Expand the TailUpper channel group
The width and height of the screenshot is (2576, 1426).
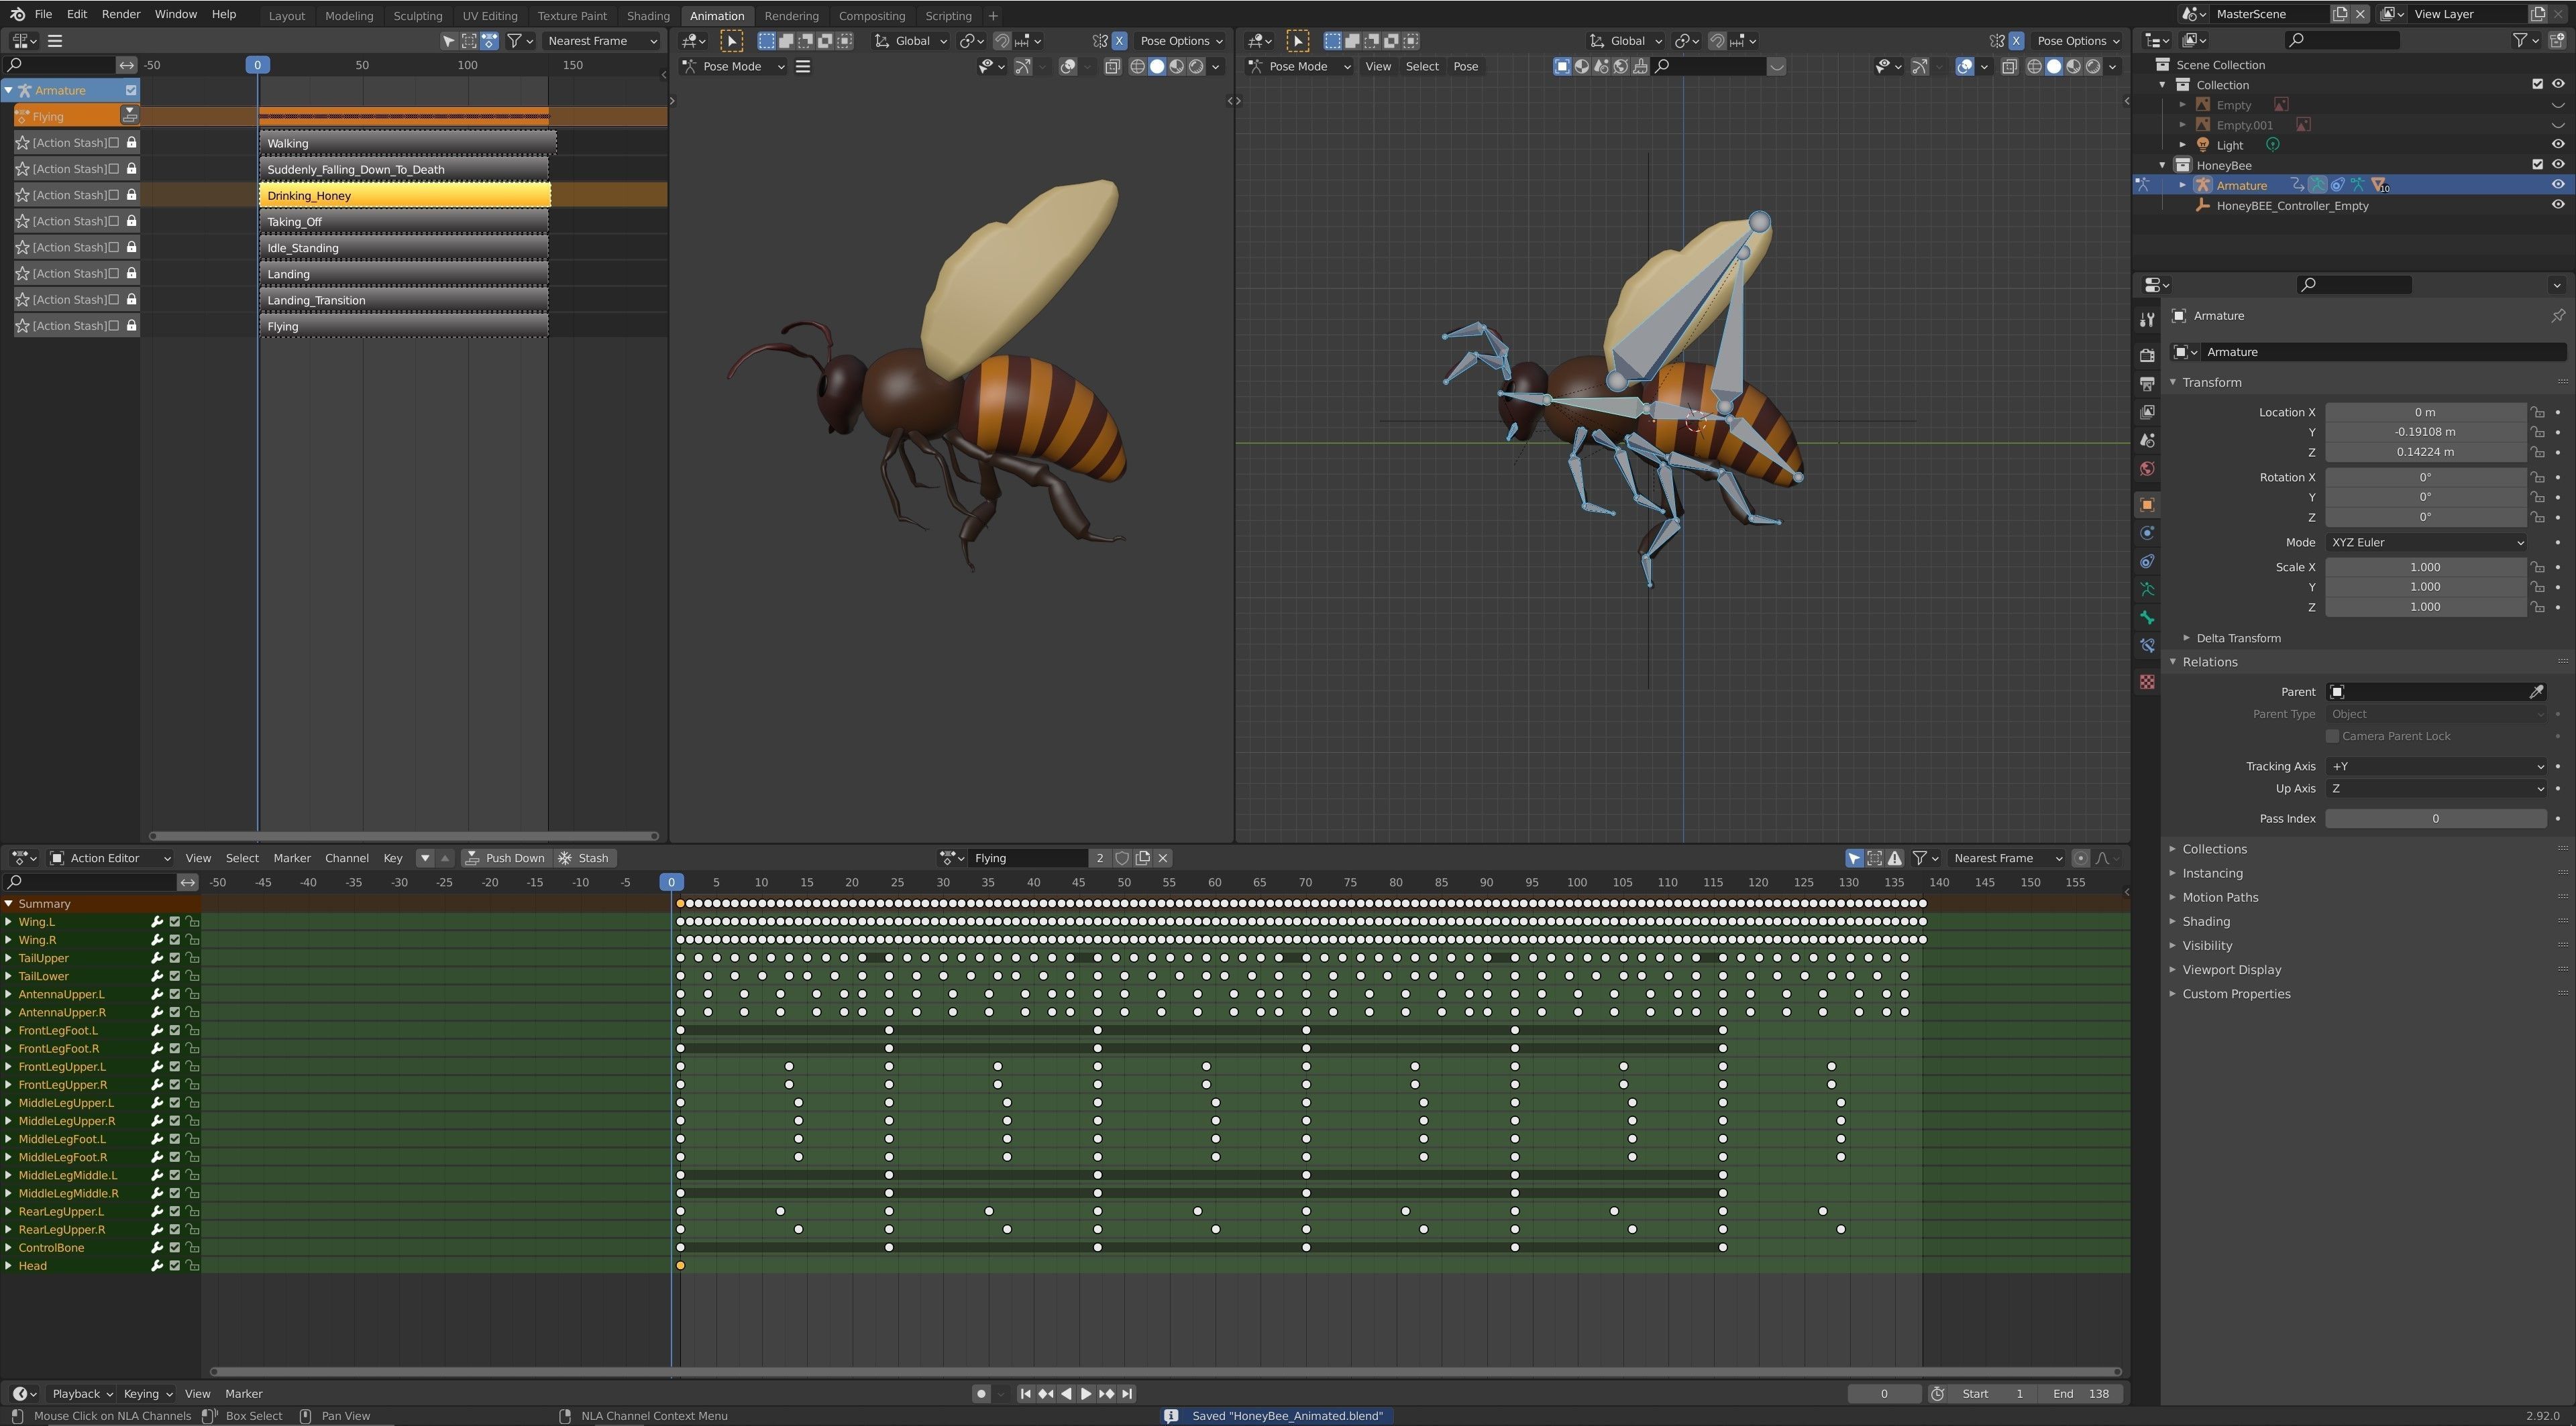8,957
